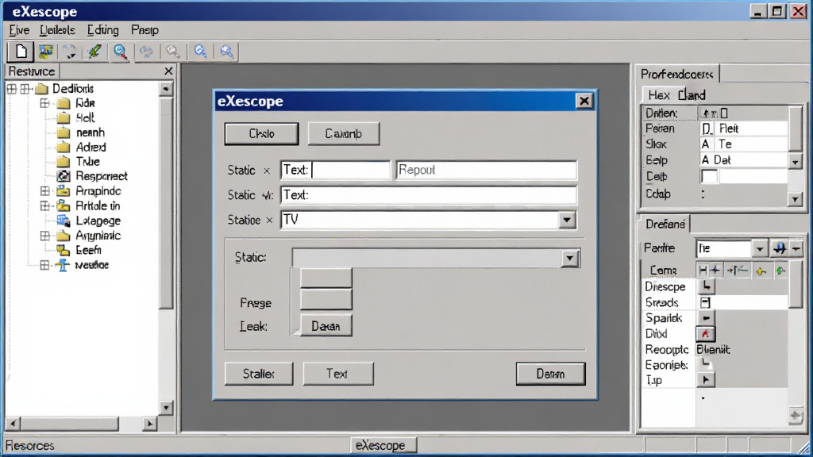Click the faded blue refresh arrows icon
This screenshot has height=457, width=813.
147,52
